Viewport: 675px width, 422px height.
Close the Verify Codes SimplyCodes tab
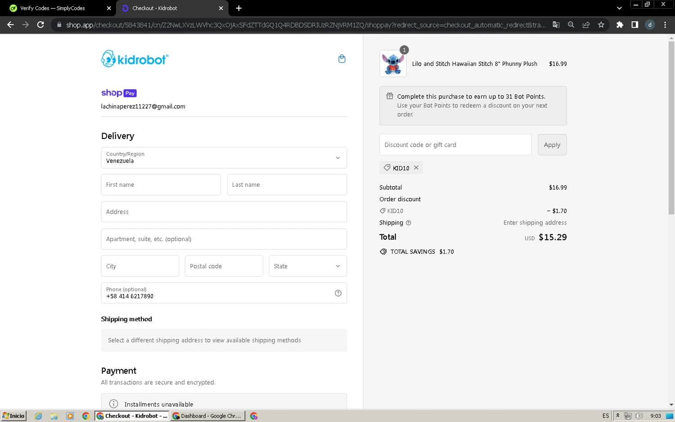pos(109,8)
